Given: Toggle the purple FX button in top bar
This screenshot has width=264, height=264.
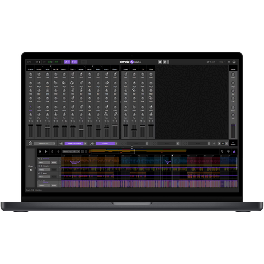Looking at the screenshot, I should click(x=67, y=62).
